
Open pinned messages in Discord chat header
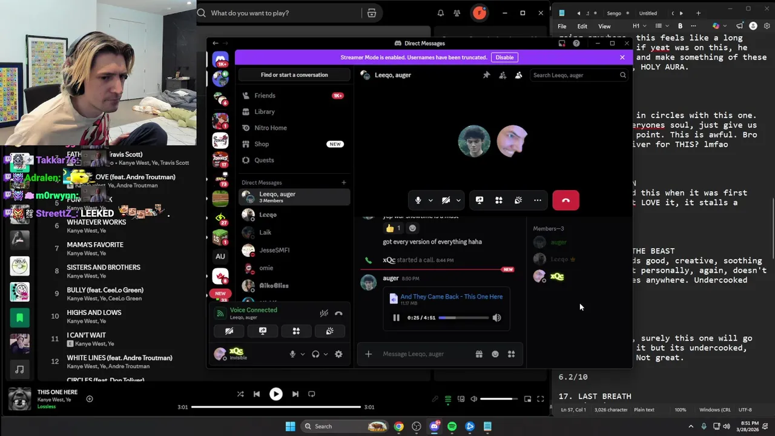coord(486,75)
